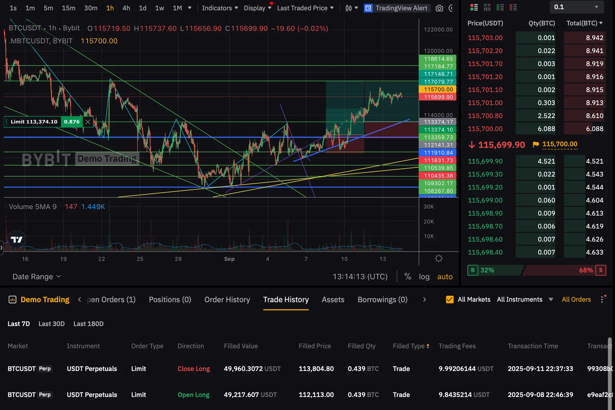615x410 pixels.
Task: Switch to the Order History tab
Action: [x=227, y=300]
